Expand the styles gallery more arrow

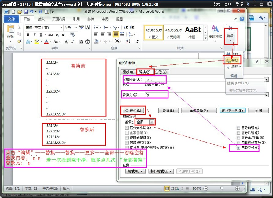[205, 38]
